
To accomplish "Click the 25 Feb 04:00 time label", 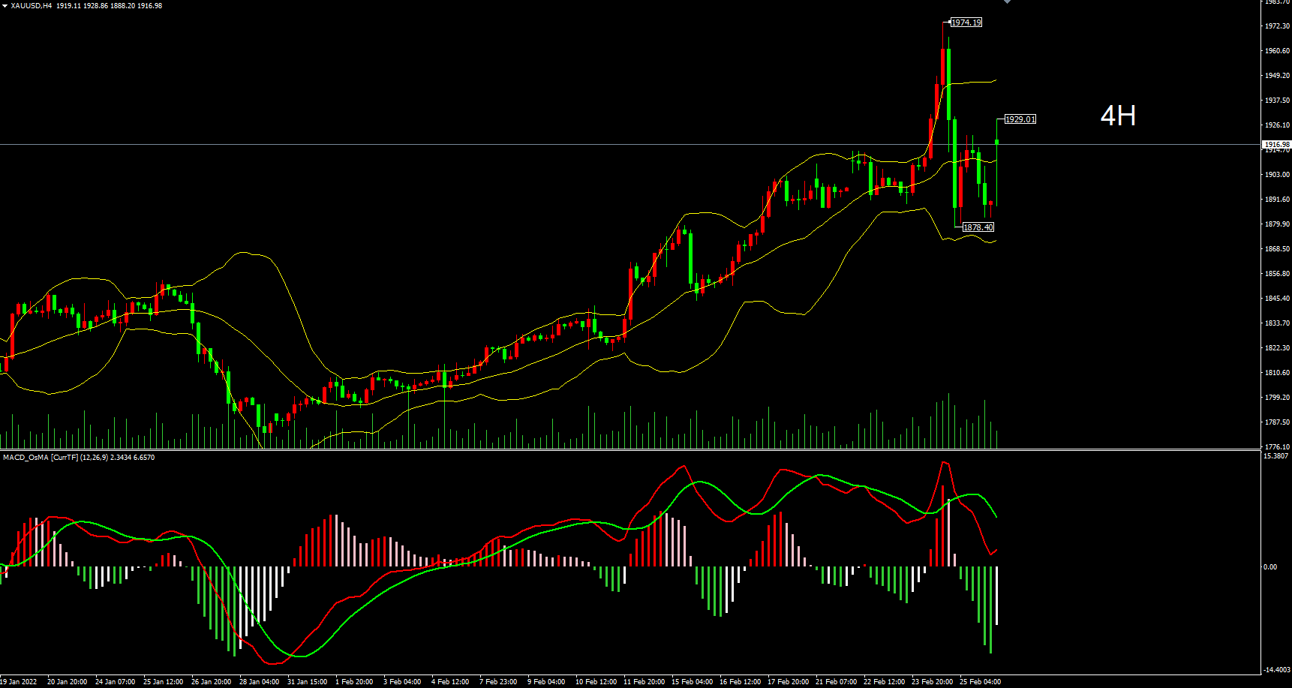I will pyautogui.click(x=980, y=682).
